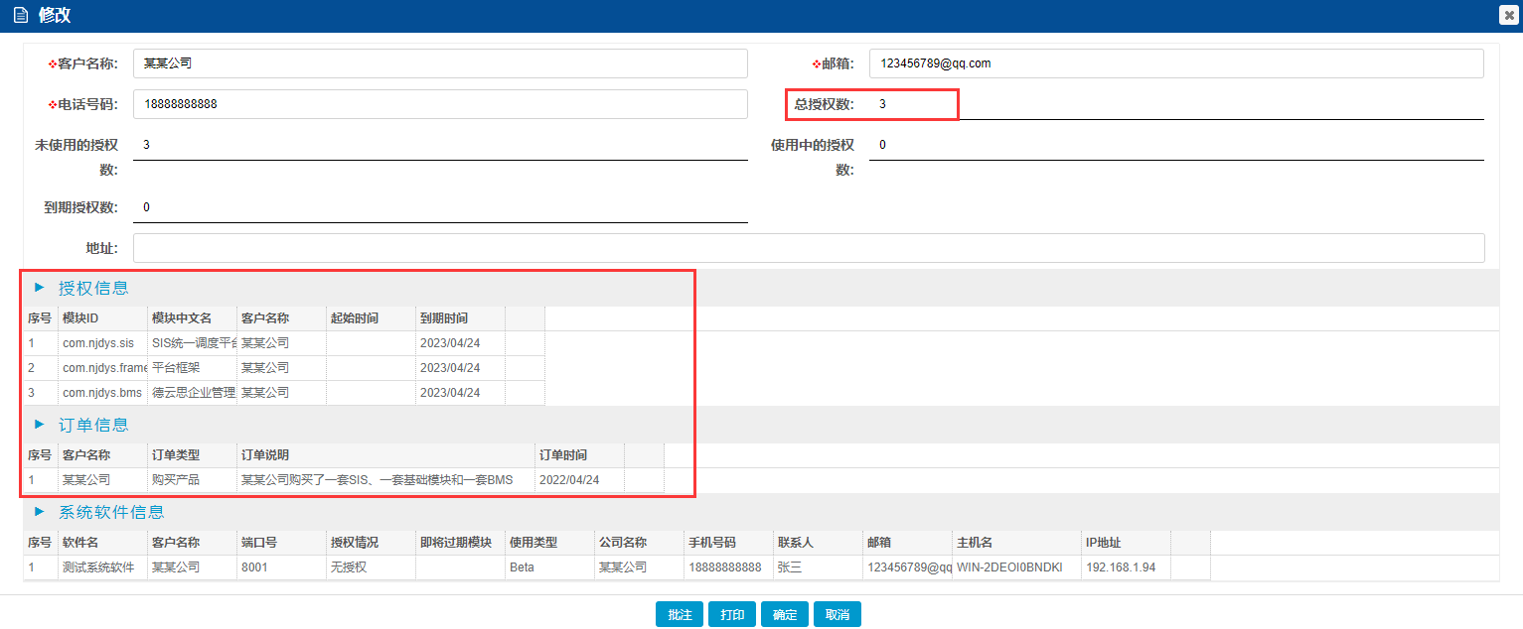1523x629 pixels.
Task: Click the 授权情况 column header
Action: (355, 543)
